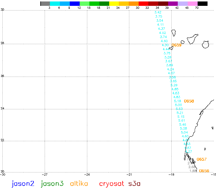The width and height of the screenshot is (216, 190).
Task: Select the bright red 30–33 color bar swatch
Action: click(x=143, y=4)
